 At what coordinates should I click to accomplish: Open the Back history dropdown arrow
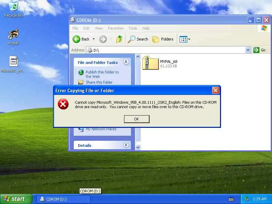pyautogui.click(x=94, y=39)
